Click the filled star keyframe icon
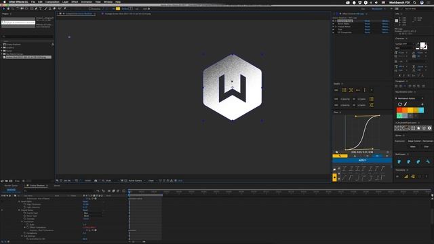Screen dimensions: 434x244 coord(418,128)
